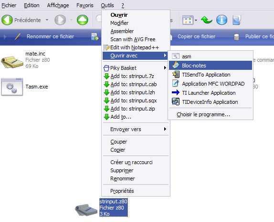The width and height of the screenshot is (274, 222).
Task: Click the green Précédente back arrow icon
Action: click(7, 20)
